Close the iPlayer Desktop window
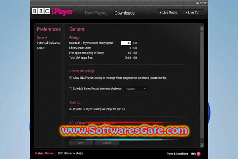Screen dimensions: 238x159 [205, 3]
